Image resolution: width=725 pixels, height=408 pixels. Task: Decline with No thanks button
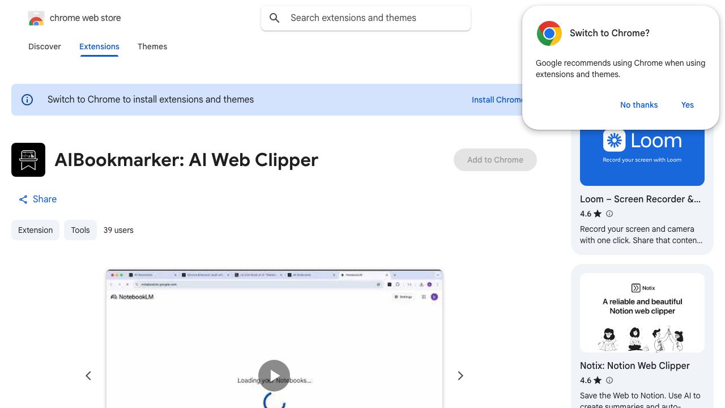point(639,105)
